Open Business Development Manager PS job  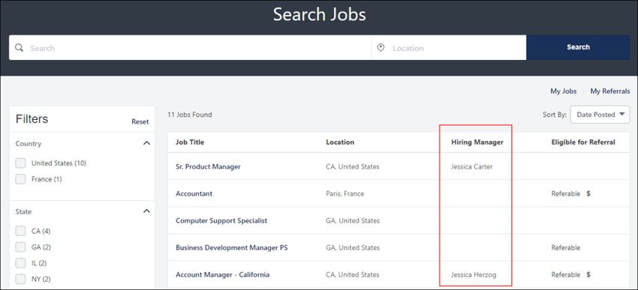[x=231, y=247]
